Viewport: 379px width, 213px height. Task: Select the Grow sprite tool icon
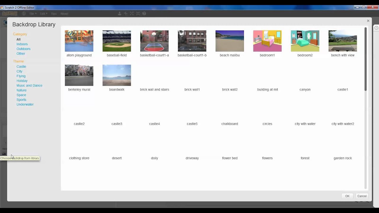coord(132,14)
